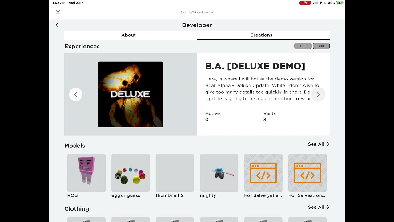Open the mighty model thumbnail
This screenshot has width=394, height=222.
click(x=219, y=173)
